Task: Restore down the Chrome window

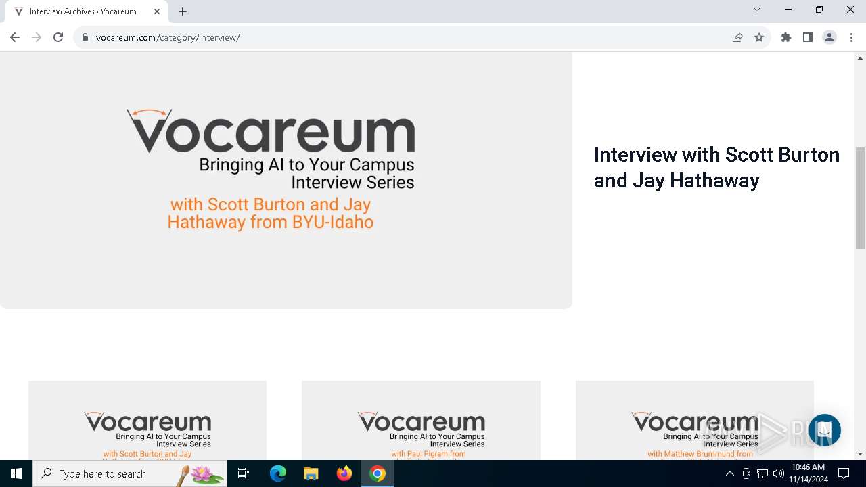Action: [819, 9]
